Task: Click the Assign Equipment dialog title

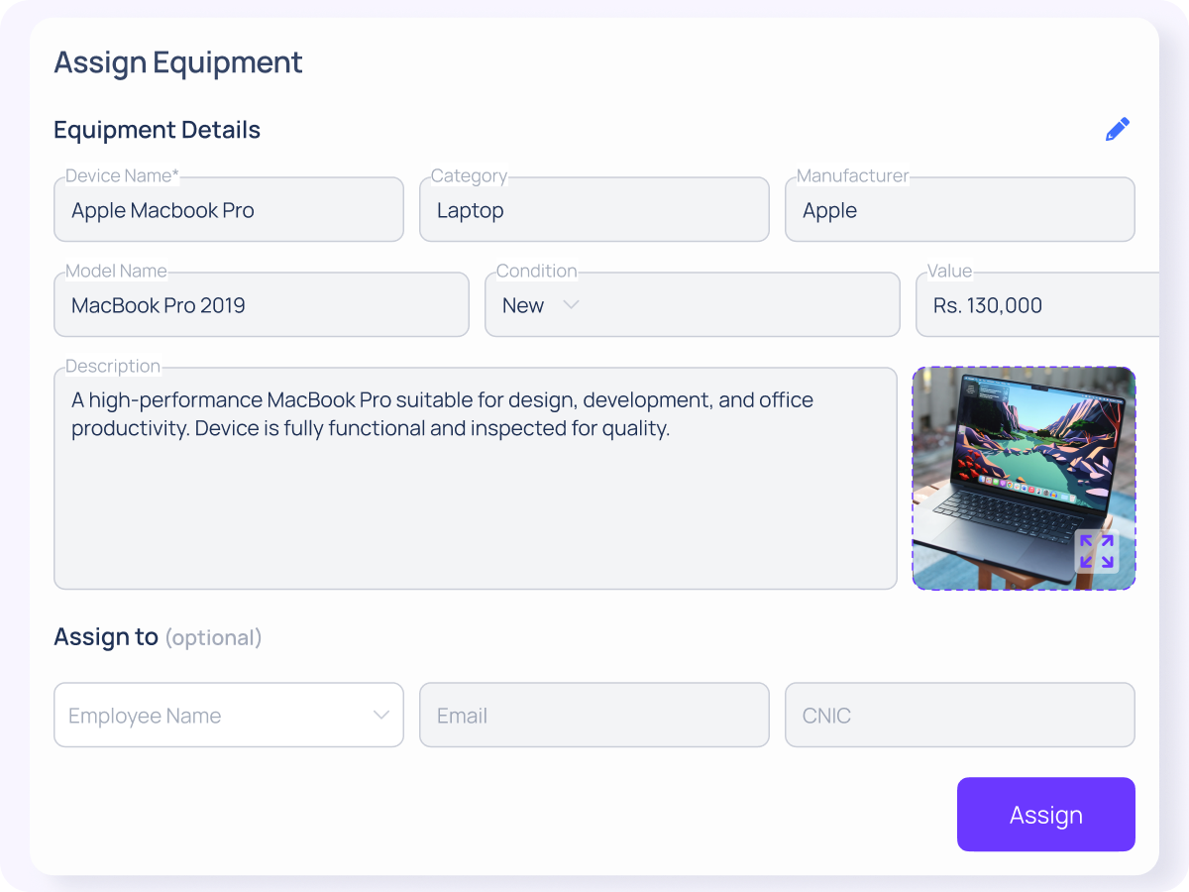Action: tap(178, 62)
